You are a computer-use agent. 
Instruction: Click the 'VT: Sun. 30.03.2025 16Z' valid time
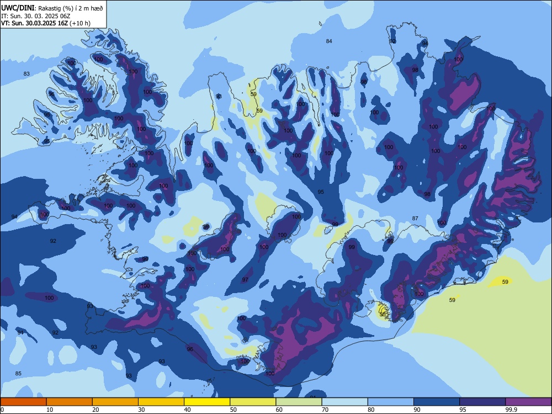coord(34,23)
